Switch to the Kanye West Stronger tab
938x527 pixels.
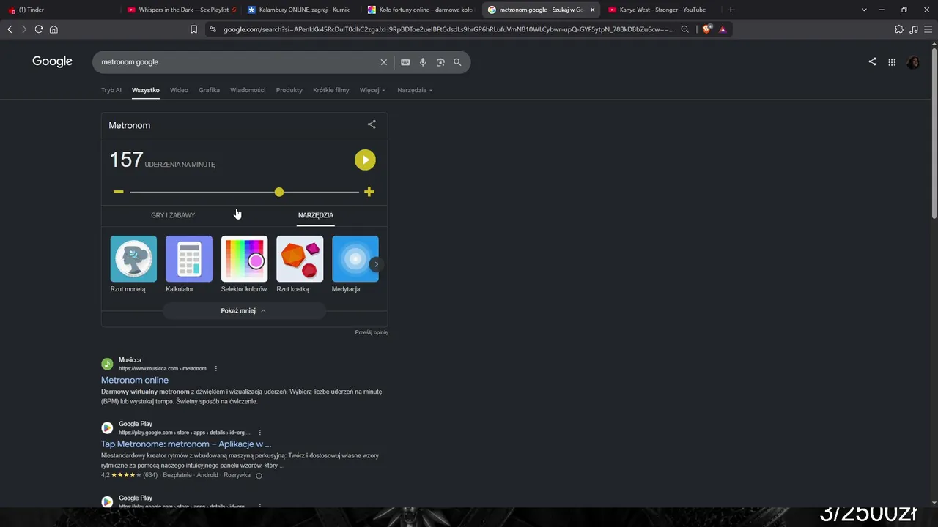662,10
